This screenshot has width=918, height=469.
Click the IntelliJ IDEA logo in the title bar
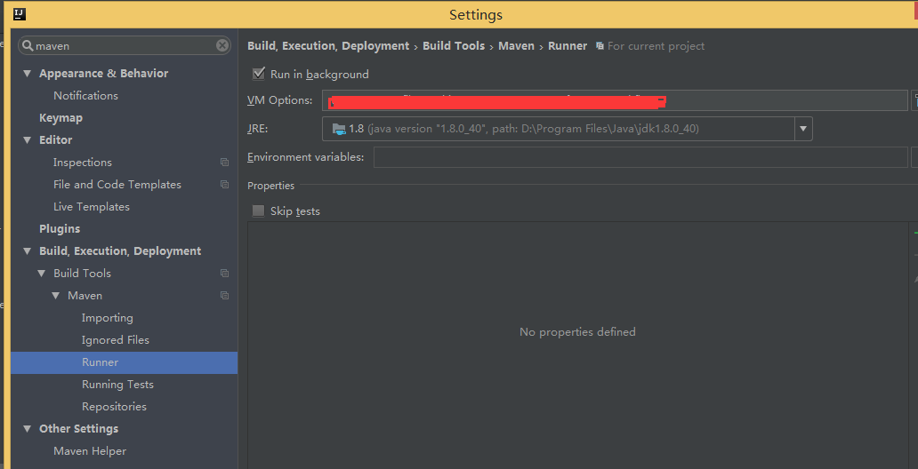tap(20, 13)
